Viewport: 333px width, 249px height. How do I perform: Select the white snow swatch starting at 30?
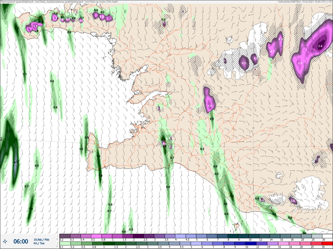pos(327,236)
